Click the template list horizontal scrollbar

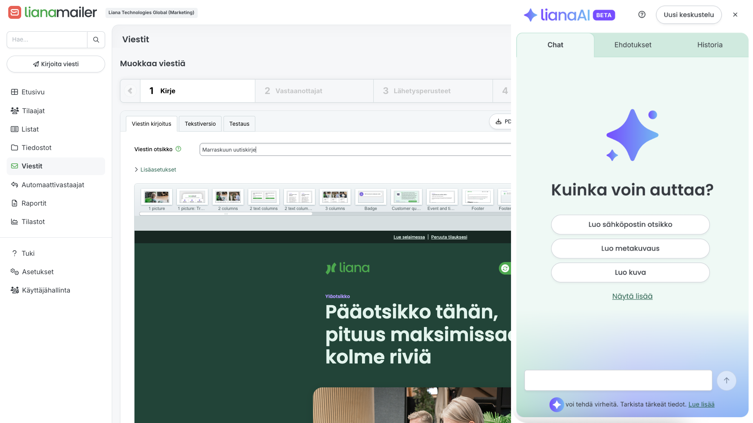coord(226,214)
